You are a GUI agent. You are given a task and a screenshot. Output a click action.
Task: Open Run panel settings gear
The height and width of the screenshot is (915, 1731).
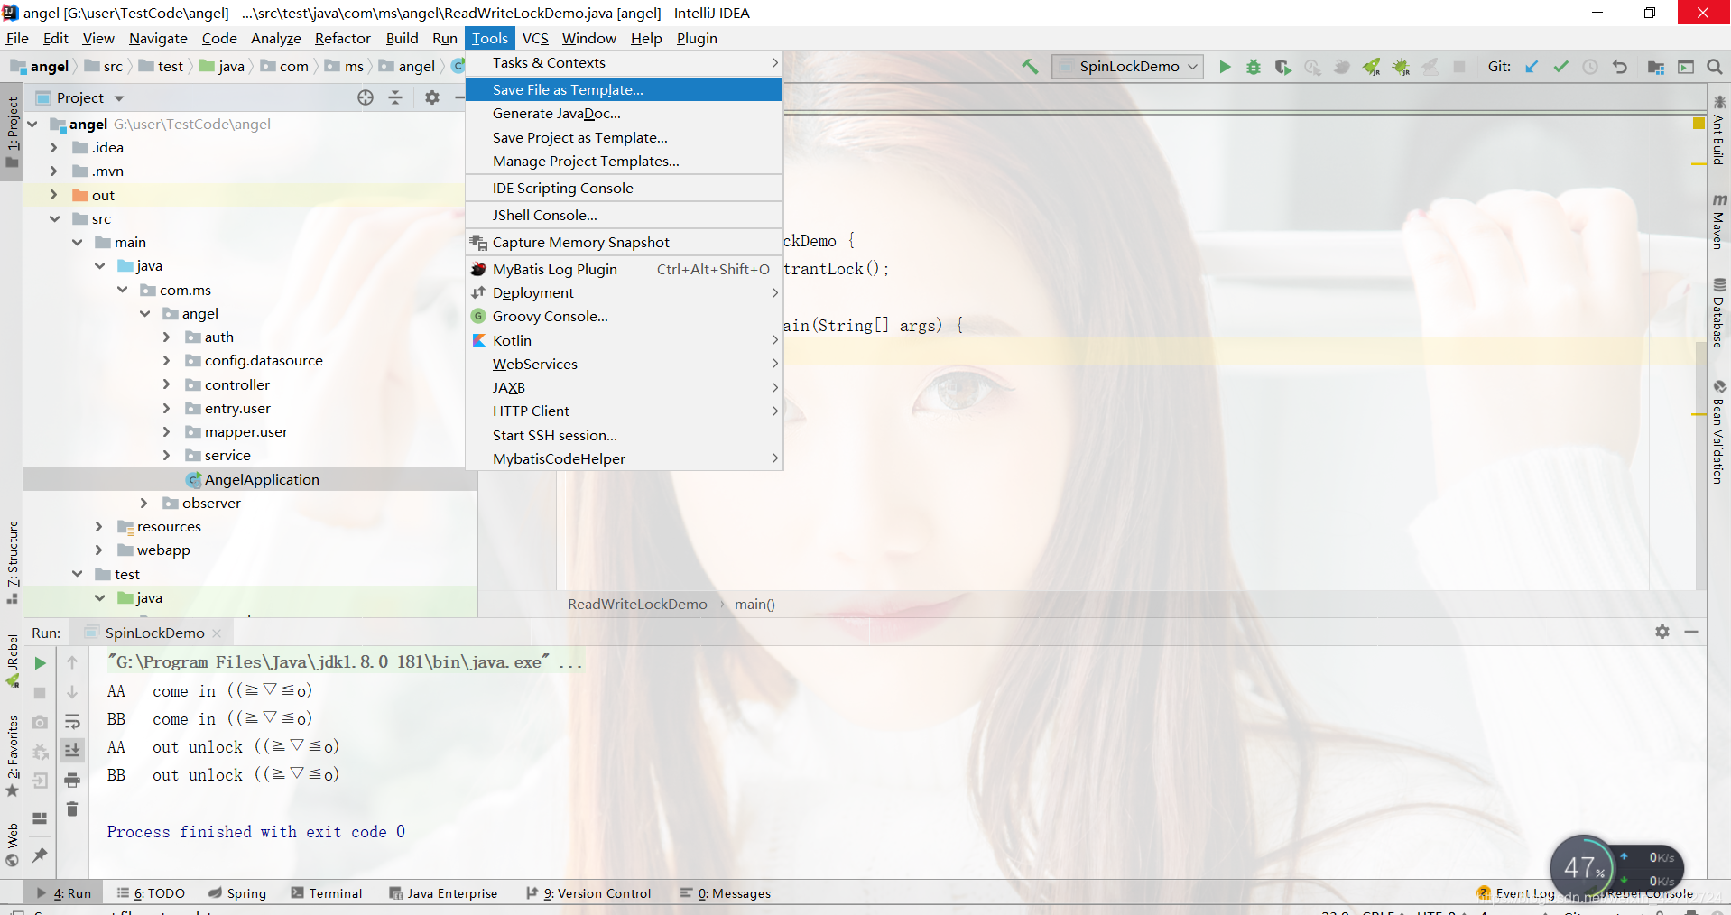click(x=1662, y=632)
